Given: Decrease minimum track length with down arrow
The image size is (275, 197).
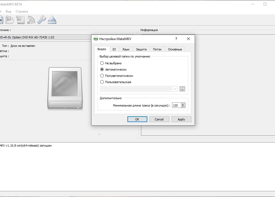Looking at the screenshot, I should [183, 106].
